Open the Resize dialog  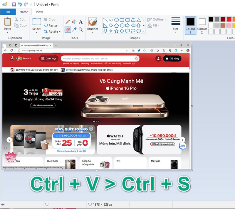click(51, 26)
